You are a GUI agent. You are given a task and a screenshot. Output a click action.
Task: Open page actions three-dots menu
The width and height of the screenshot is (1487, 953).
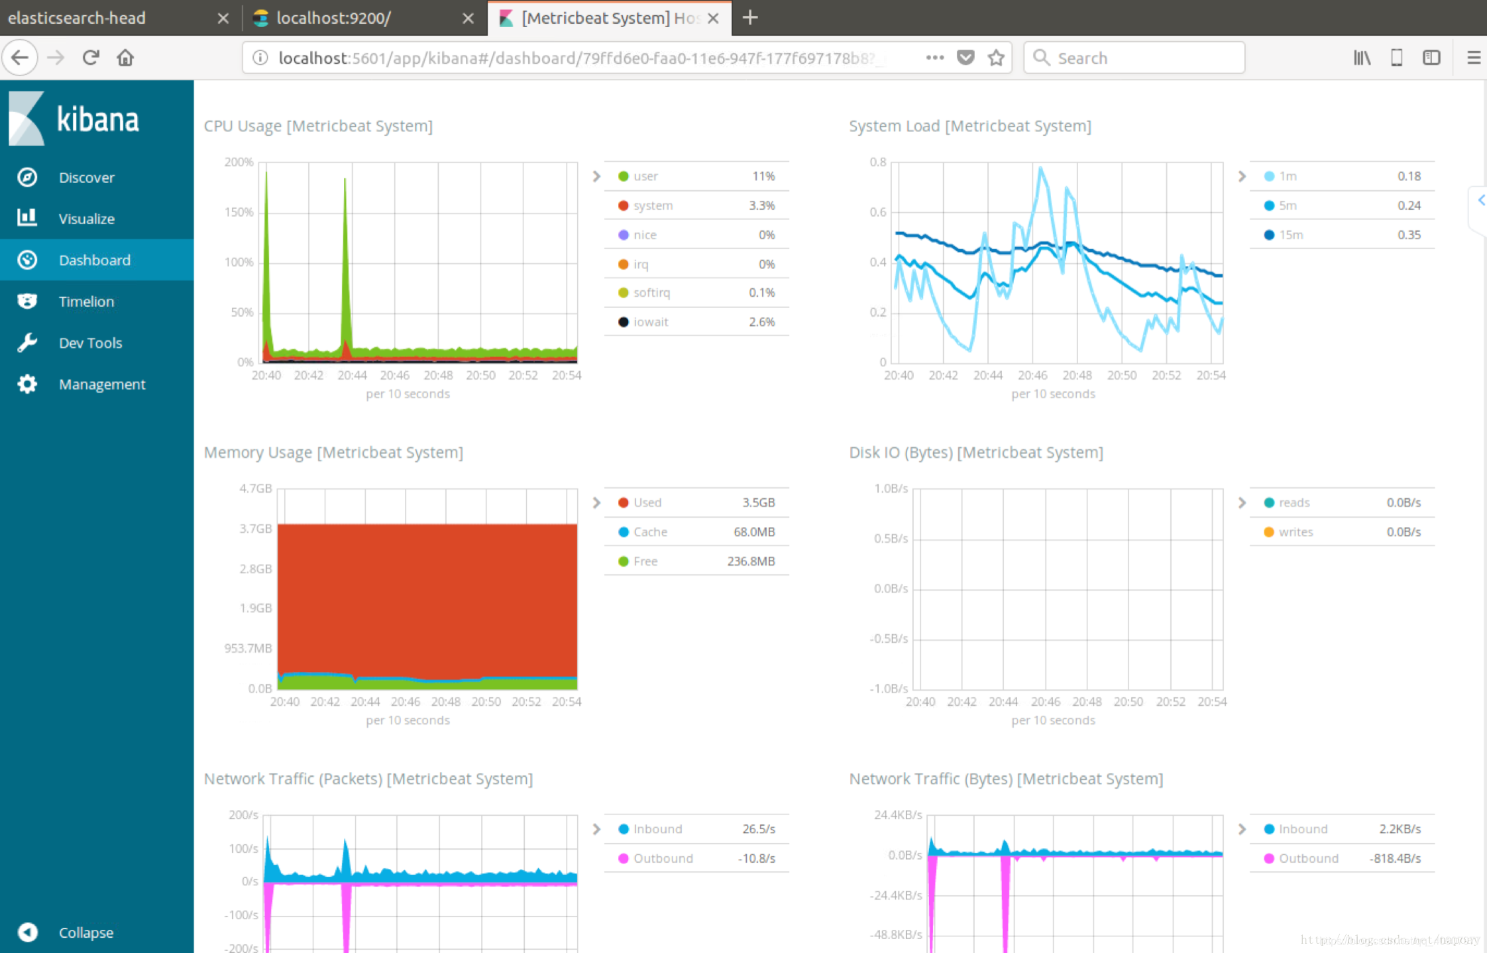(x=935, y=58)
